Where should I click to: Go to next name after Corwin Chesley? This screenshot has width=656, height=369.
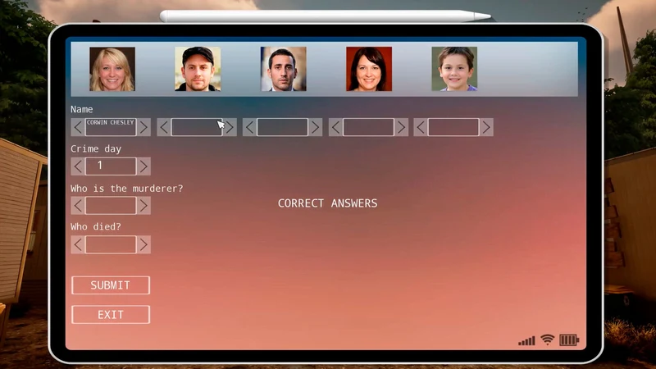143,127
